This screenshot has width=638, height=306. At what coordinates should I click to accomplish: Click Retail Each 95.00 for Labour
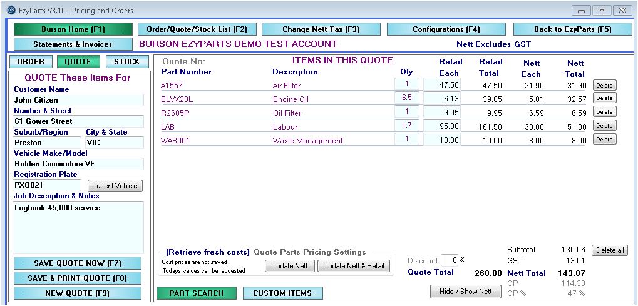[x=442, y=125]
